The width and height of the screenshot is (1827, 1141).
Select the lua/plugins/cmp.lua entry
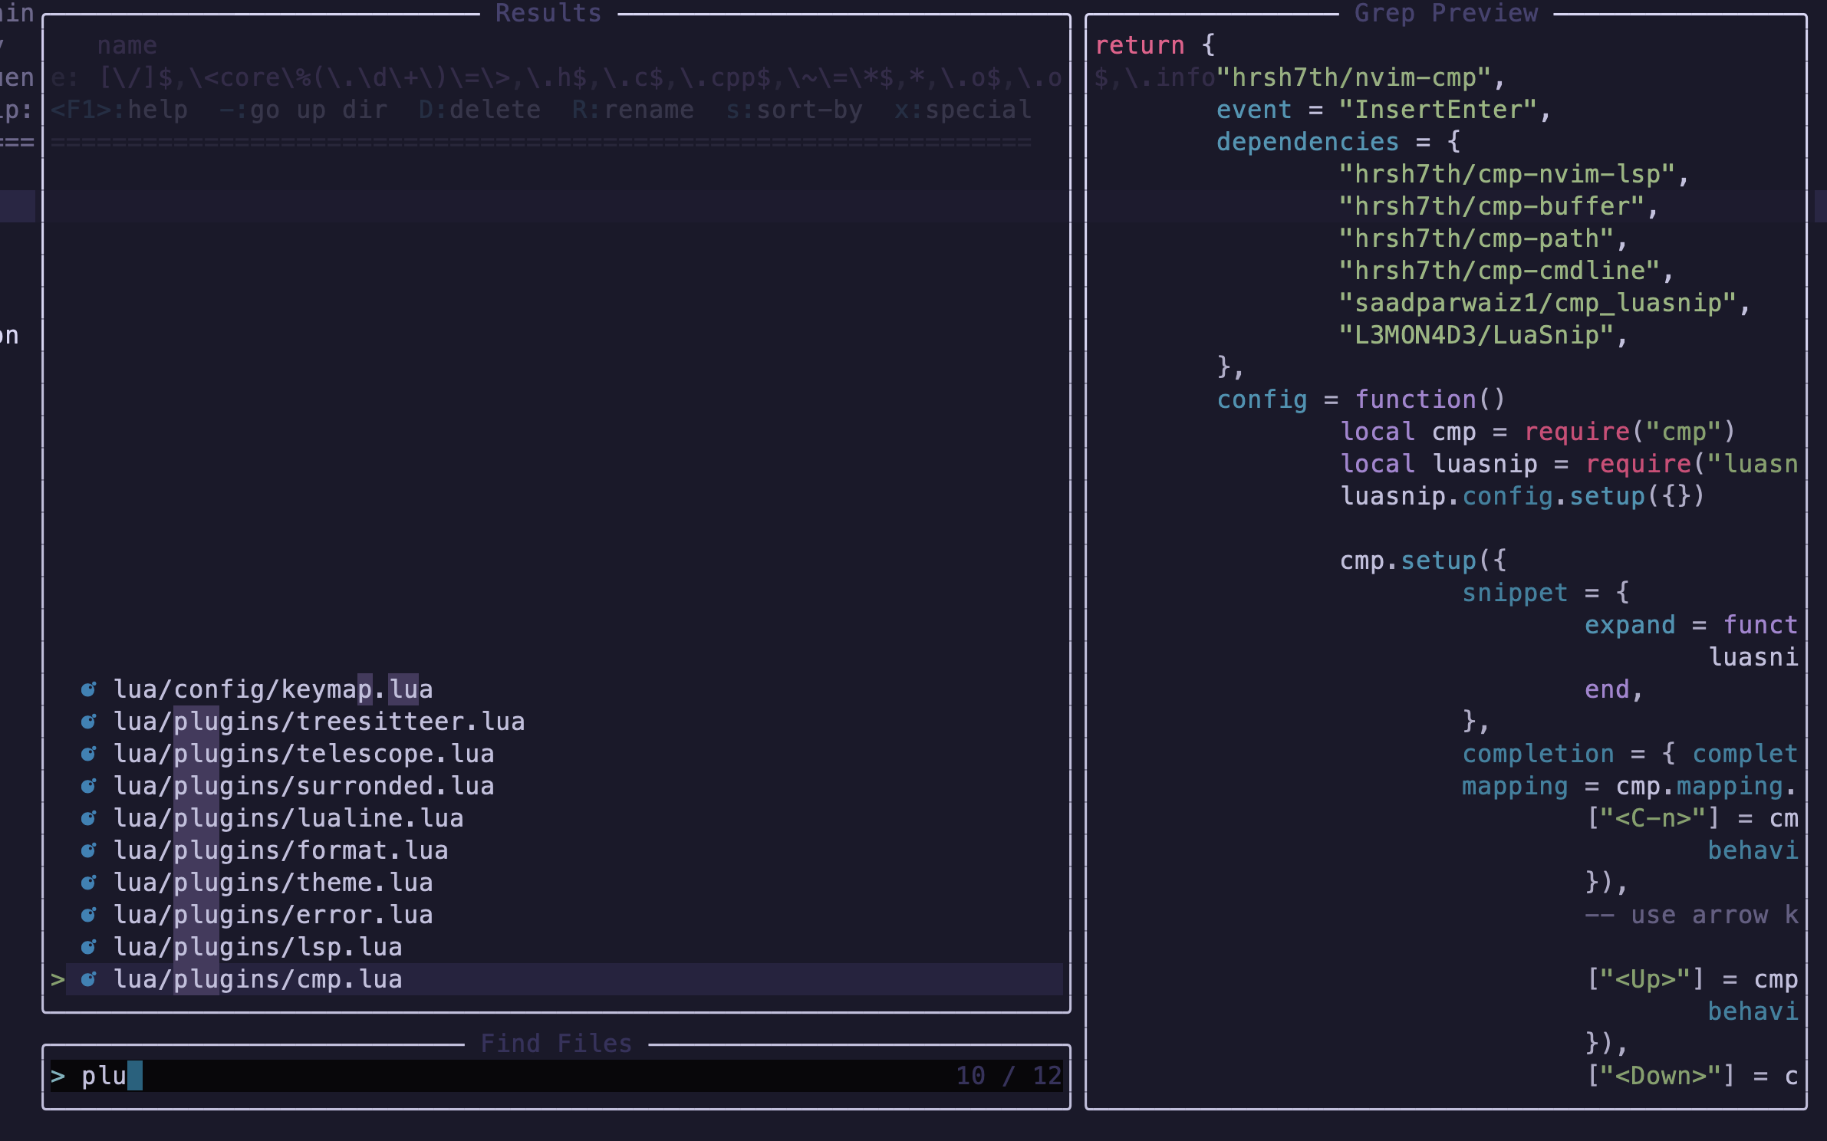pyautogui.click(x=258, y=979)
